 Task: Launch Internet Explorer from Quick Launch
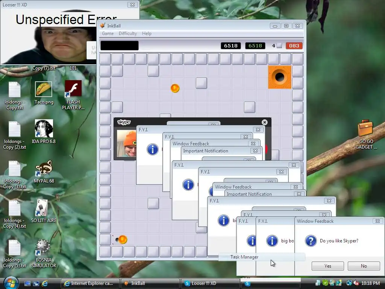click(x=45, y=283)
